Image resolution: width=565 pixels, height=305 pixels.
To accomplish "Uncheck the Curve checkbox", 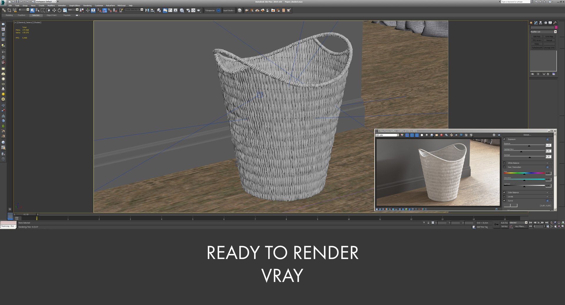I will coord(504,200).
